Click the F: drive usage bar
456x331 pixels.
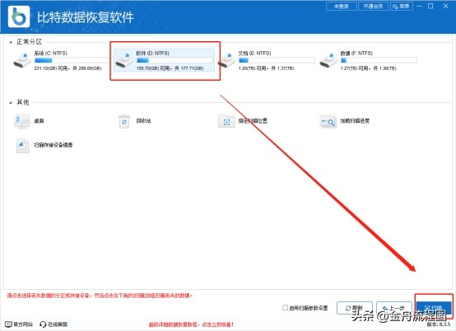tap(379, 60)
